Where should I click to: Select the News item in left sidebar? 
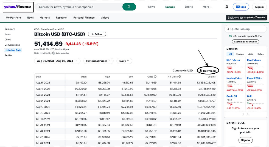coord(8,34)
